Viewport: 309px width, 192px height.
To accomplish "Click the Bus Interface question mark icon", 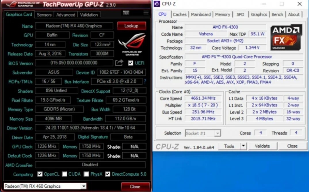I will click(x=145, y=81).
